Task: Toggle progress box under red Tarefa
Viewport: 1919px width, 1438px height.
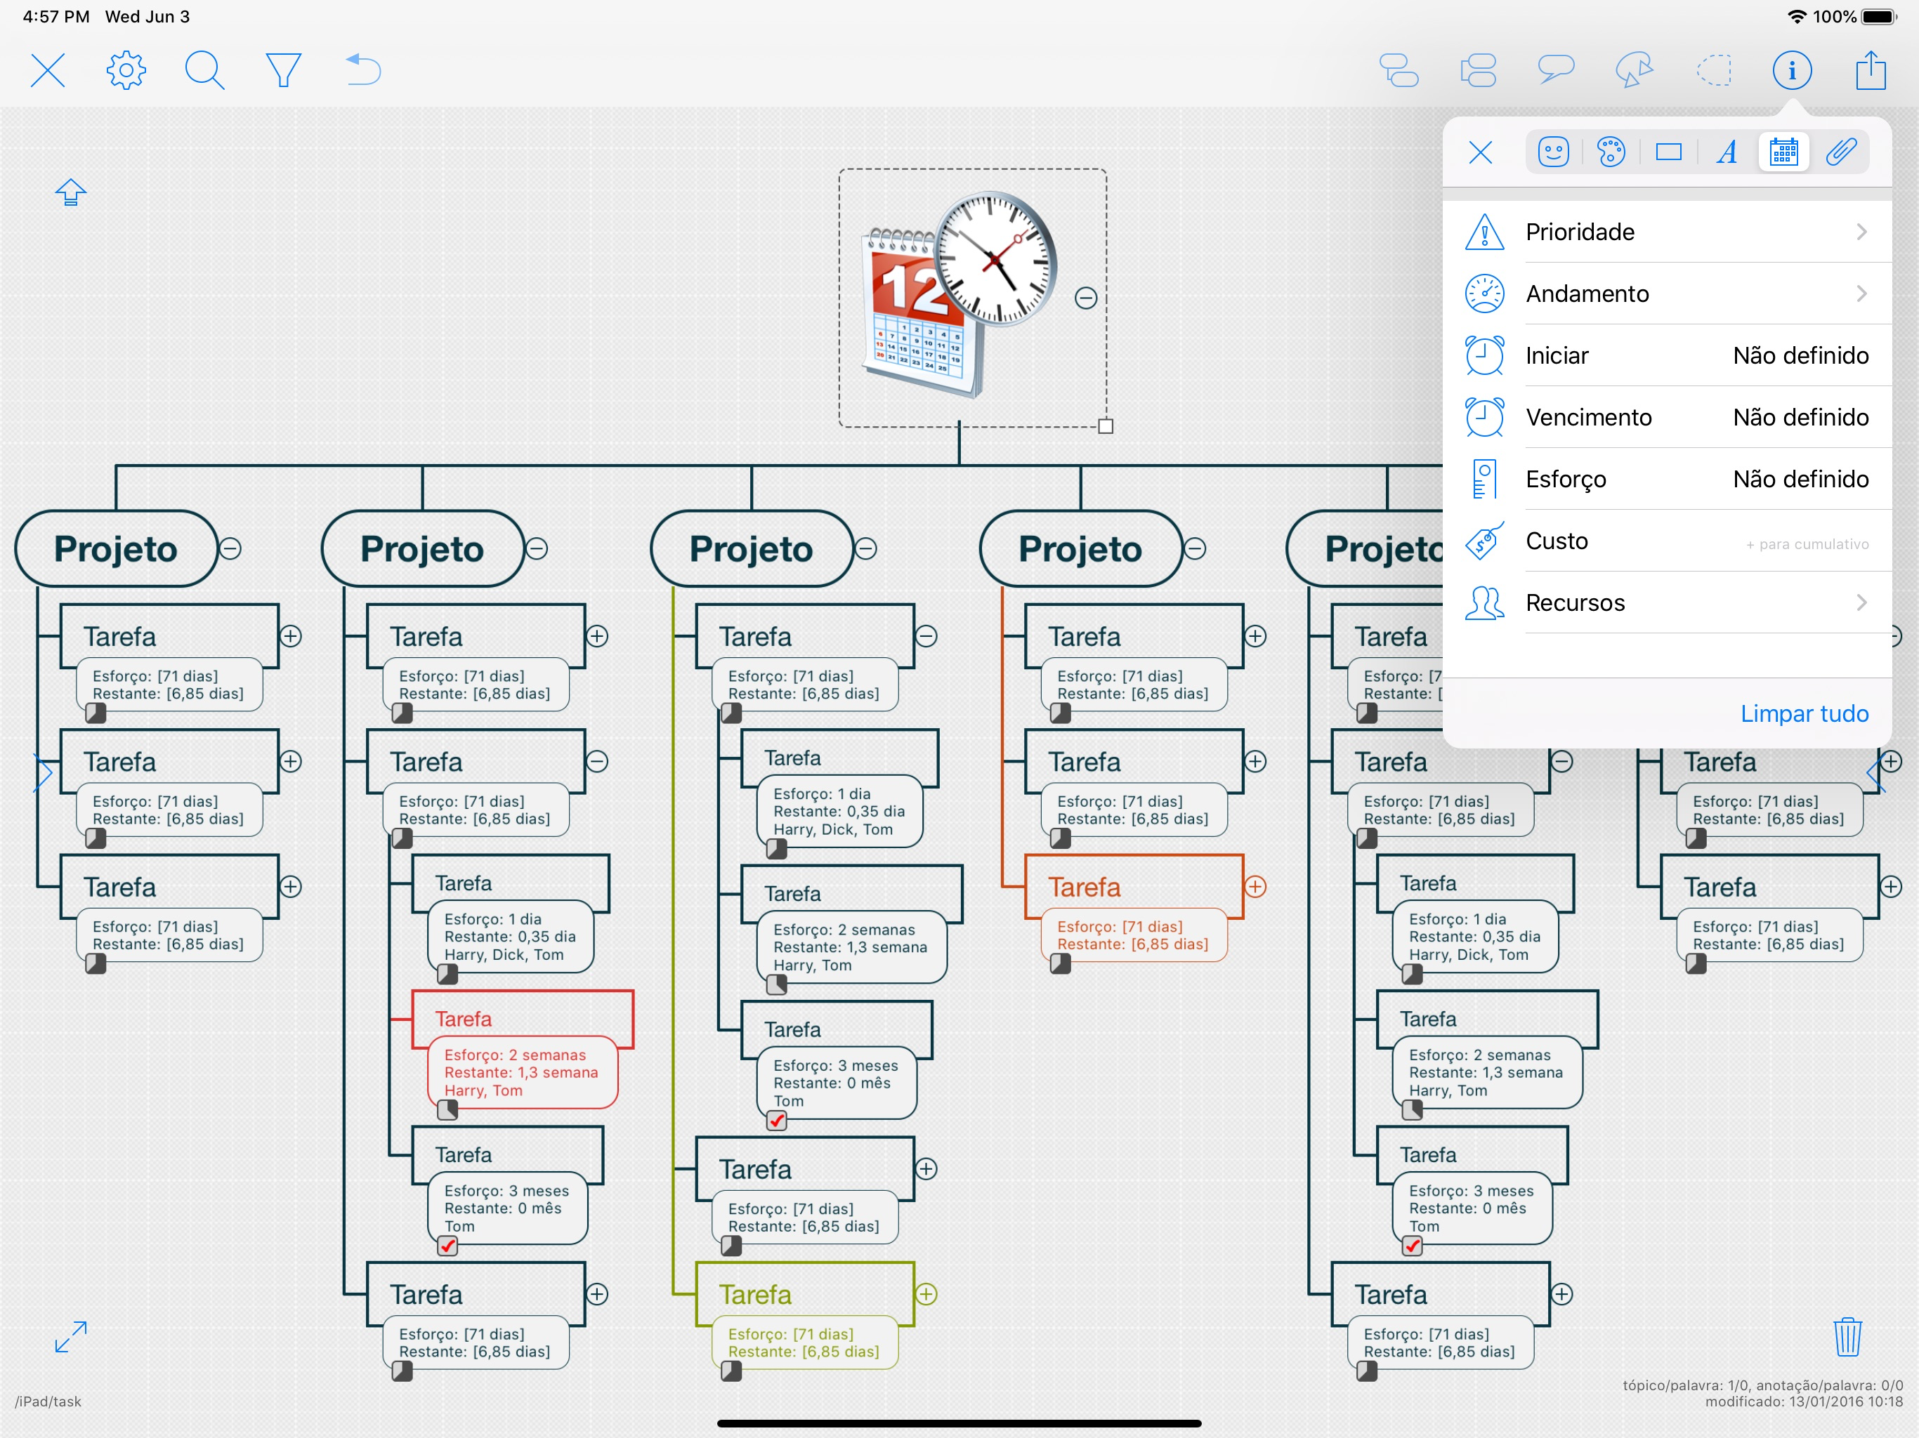Action: pos(447,1109)
